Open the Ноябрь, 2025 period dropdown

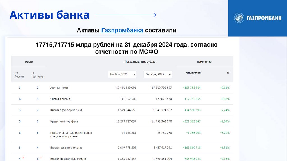[x=122, y=74]
